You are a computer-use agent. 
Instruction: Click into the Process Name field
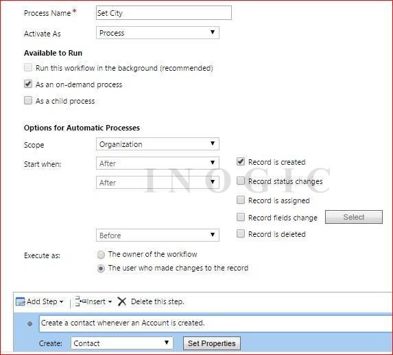pos(164,13)
